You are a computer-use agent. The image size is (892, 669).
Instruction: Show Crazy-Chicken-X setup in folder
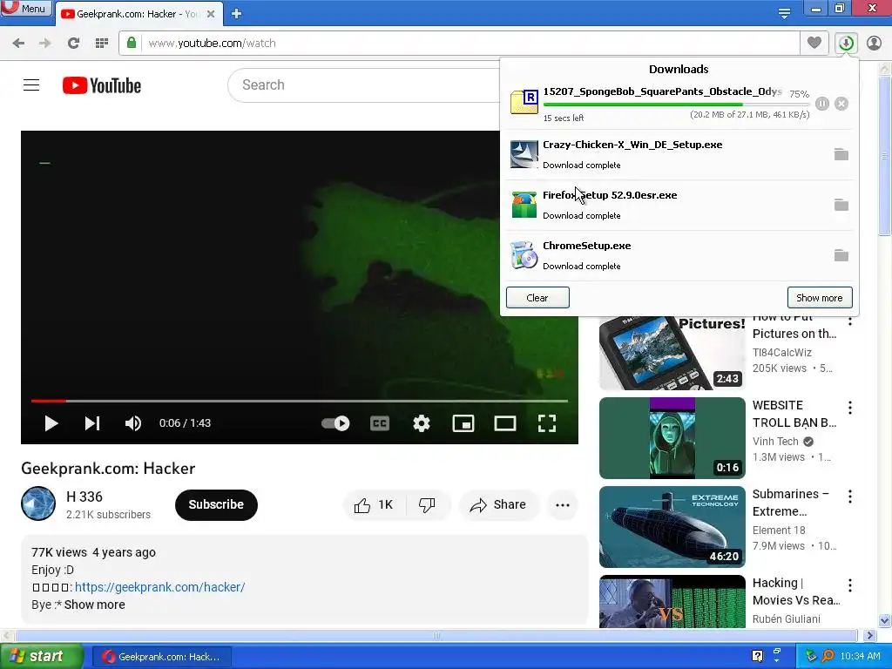click(x=841, y=154)
